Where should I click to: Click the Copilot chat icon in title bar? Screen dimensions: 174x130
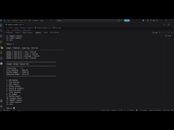click(119, 21)
